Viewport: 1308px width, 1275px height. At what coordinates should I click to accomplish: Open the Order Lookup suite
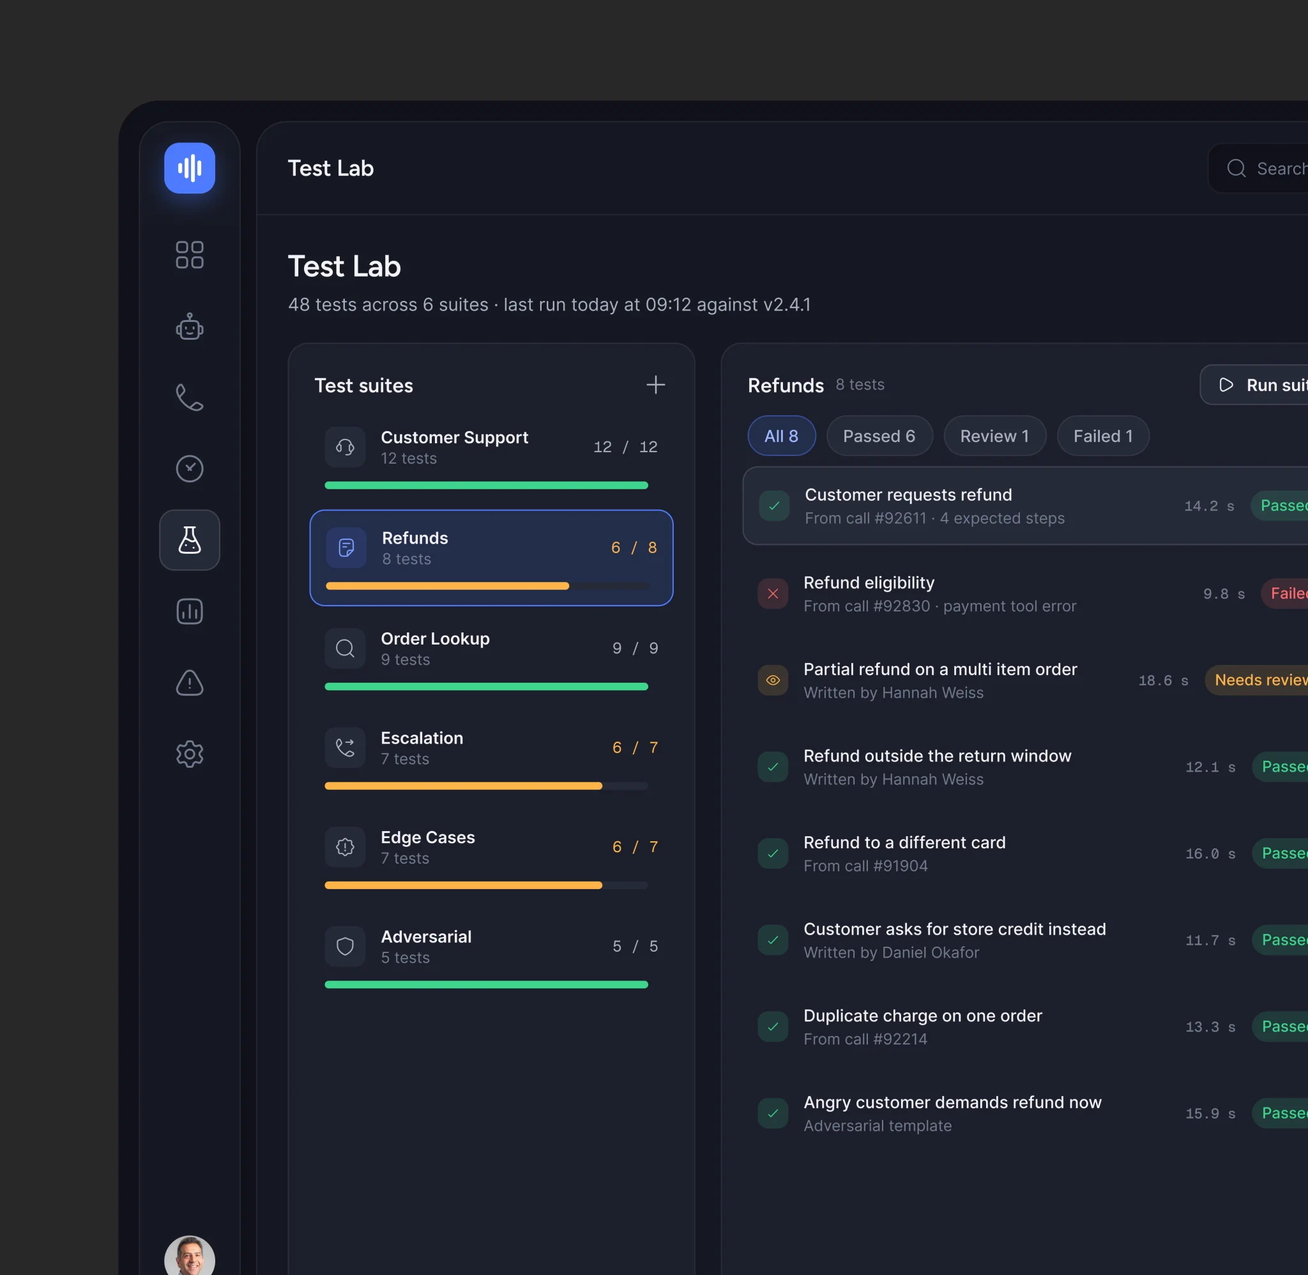tap(491, 659)
